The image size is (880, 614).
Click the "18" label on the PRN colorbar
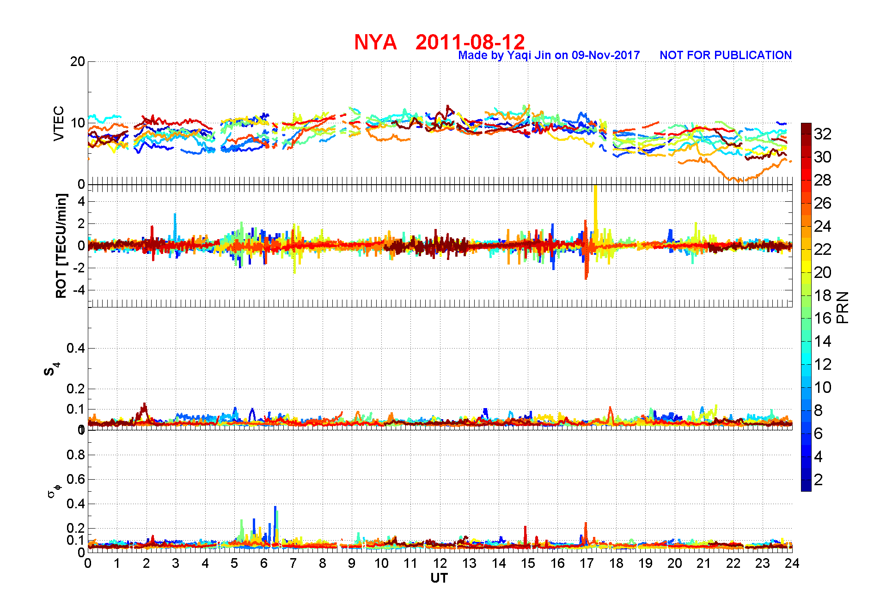click(x=823, y=295)
